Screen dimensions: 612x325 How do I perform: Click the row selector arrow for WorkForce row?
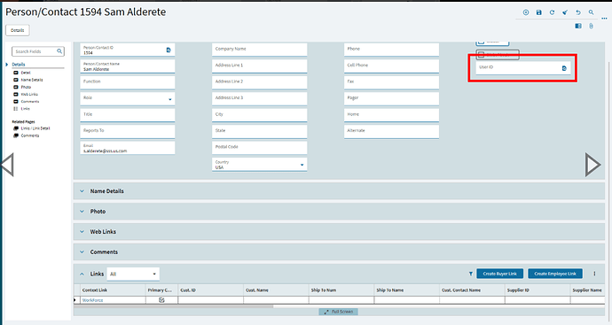pyautogui.click(x=75, y=300)
